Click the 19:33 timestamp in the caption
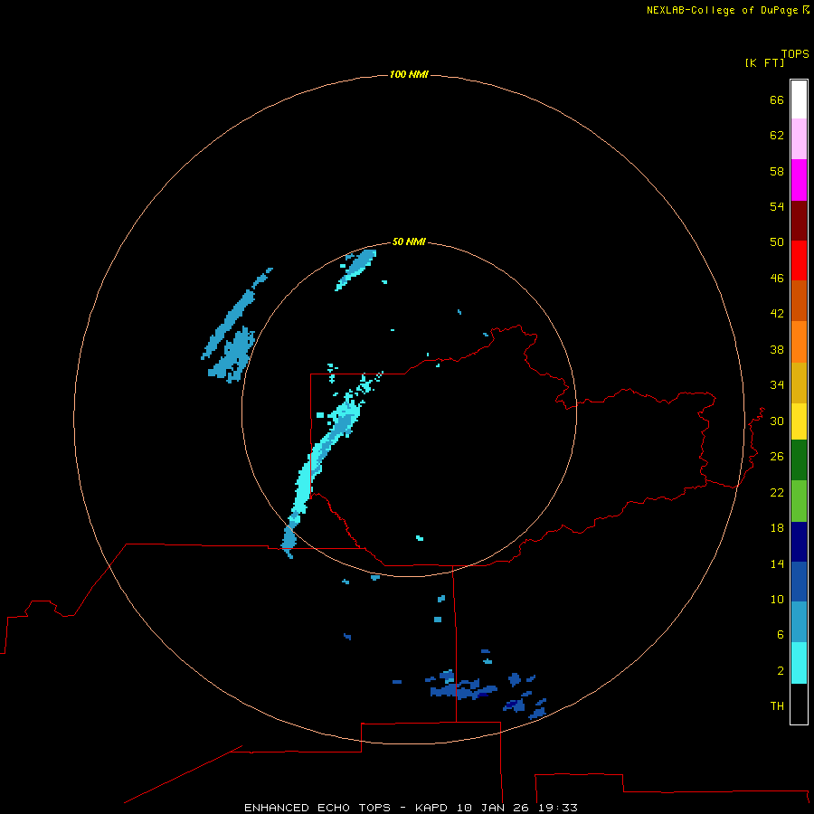The width and height of the screenshot is (814, 814). 558,808
